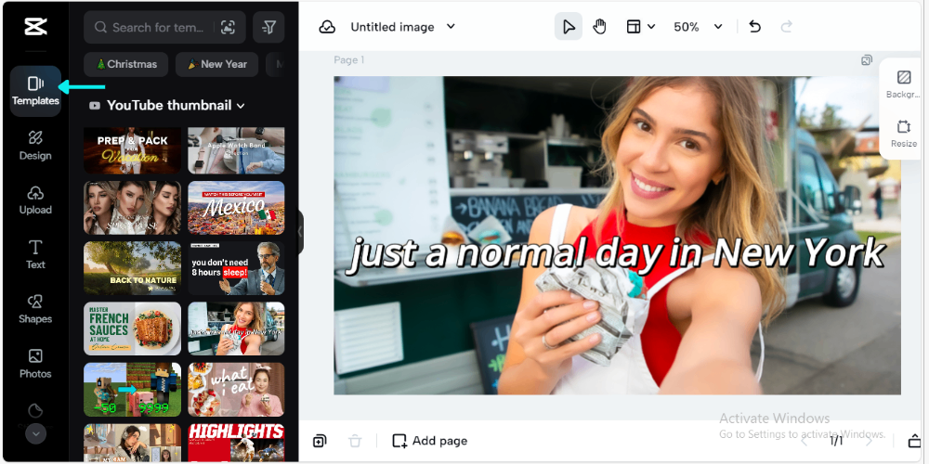The height and width of the screenshot is (464, 929).
Task: Open the layers icon at bottom right
Action: (915, 441)
